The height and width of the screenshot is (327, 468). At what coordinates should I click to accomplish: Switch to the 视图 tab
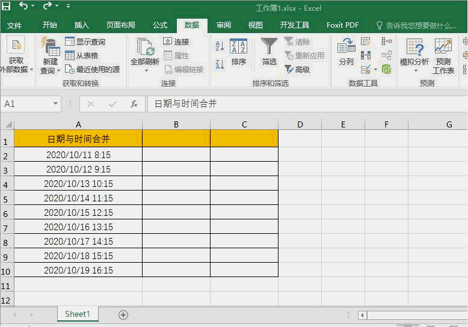(256, 25)
